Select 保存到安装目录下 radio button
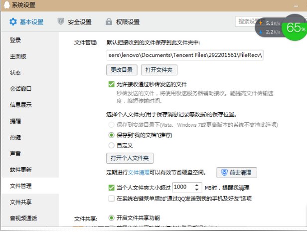This screenshot has width=307, height=232. pos(112,125)
